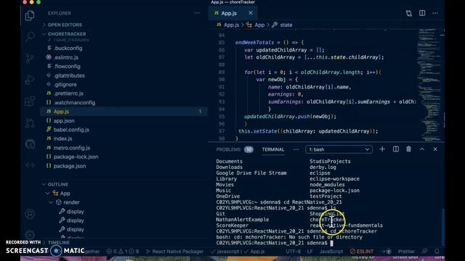Change LF end of line sequence
The width and height of the screenshot is (465, 261).
(310, 252)
